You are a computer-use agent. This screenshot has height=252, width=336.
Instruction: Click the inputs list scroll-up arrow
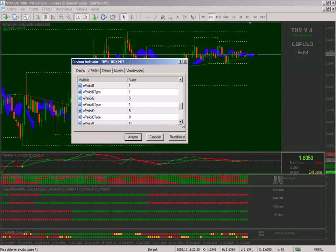point(181,80)
